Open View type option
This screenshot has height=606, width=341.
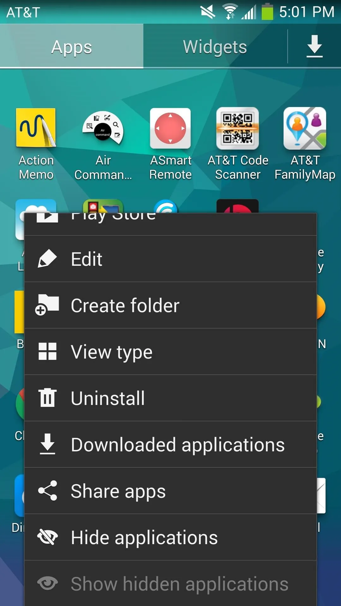click(170, 352)
